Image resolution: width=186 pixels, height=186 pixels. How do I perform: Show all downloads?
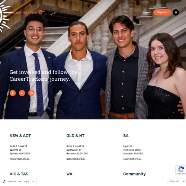click(174, 181)
